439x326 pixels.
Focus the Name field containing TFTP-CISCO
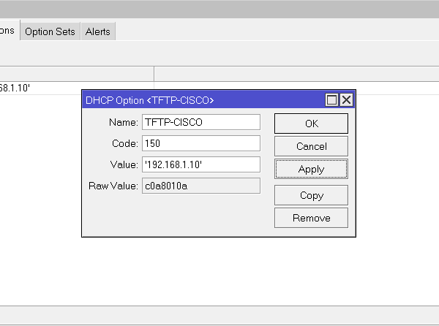[x=201, y=122]
